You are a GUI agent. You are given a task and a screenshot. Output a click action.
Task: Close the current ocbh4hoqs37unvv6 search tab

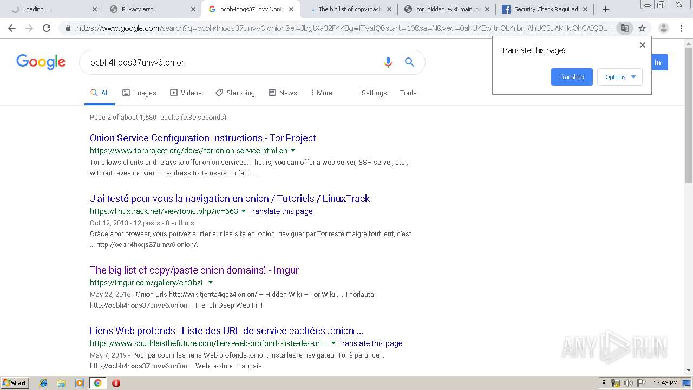click(x=291, y=9)
